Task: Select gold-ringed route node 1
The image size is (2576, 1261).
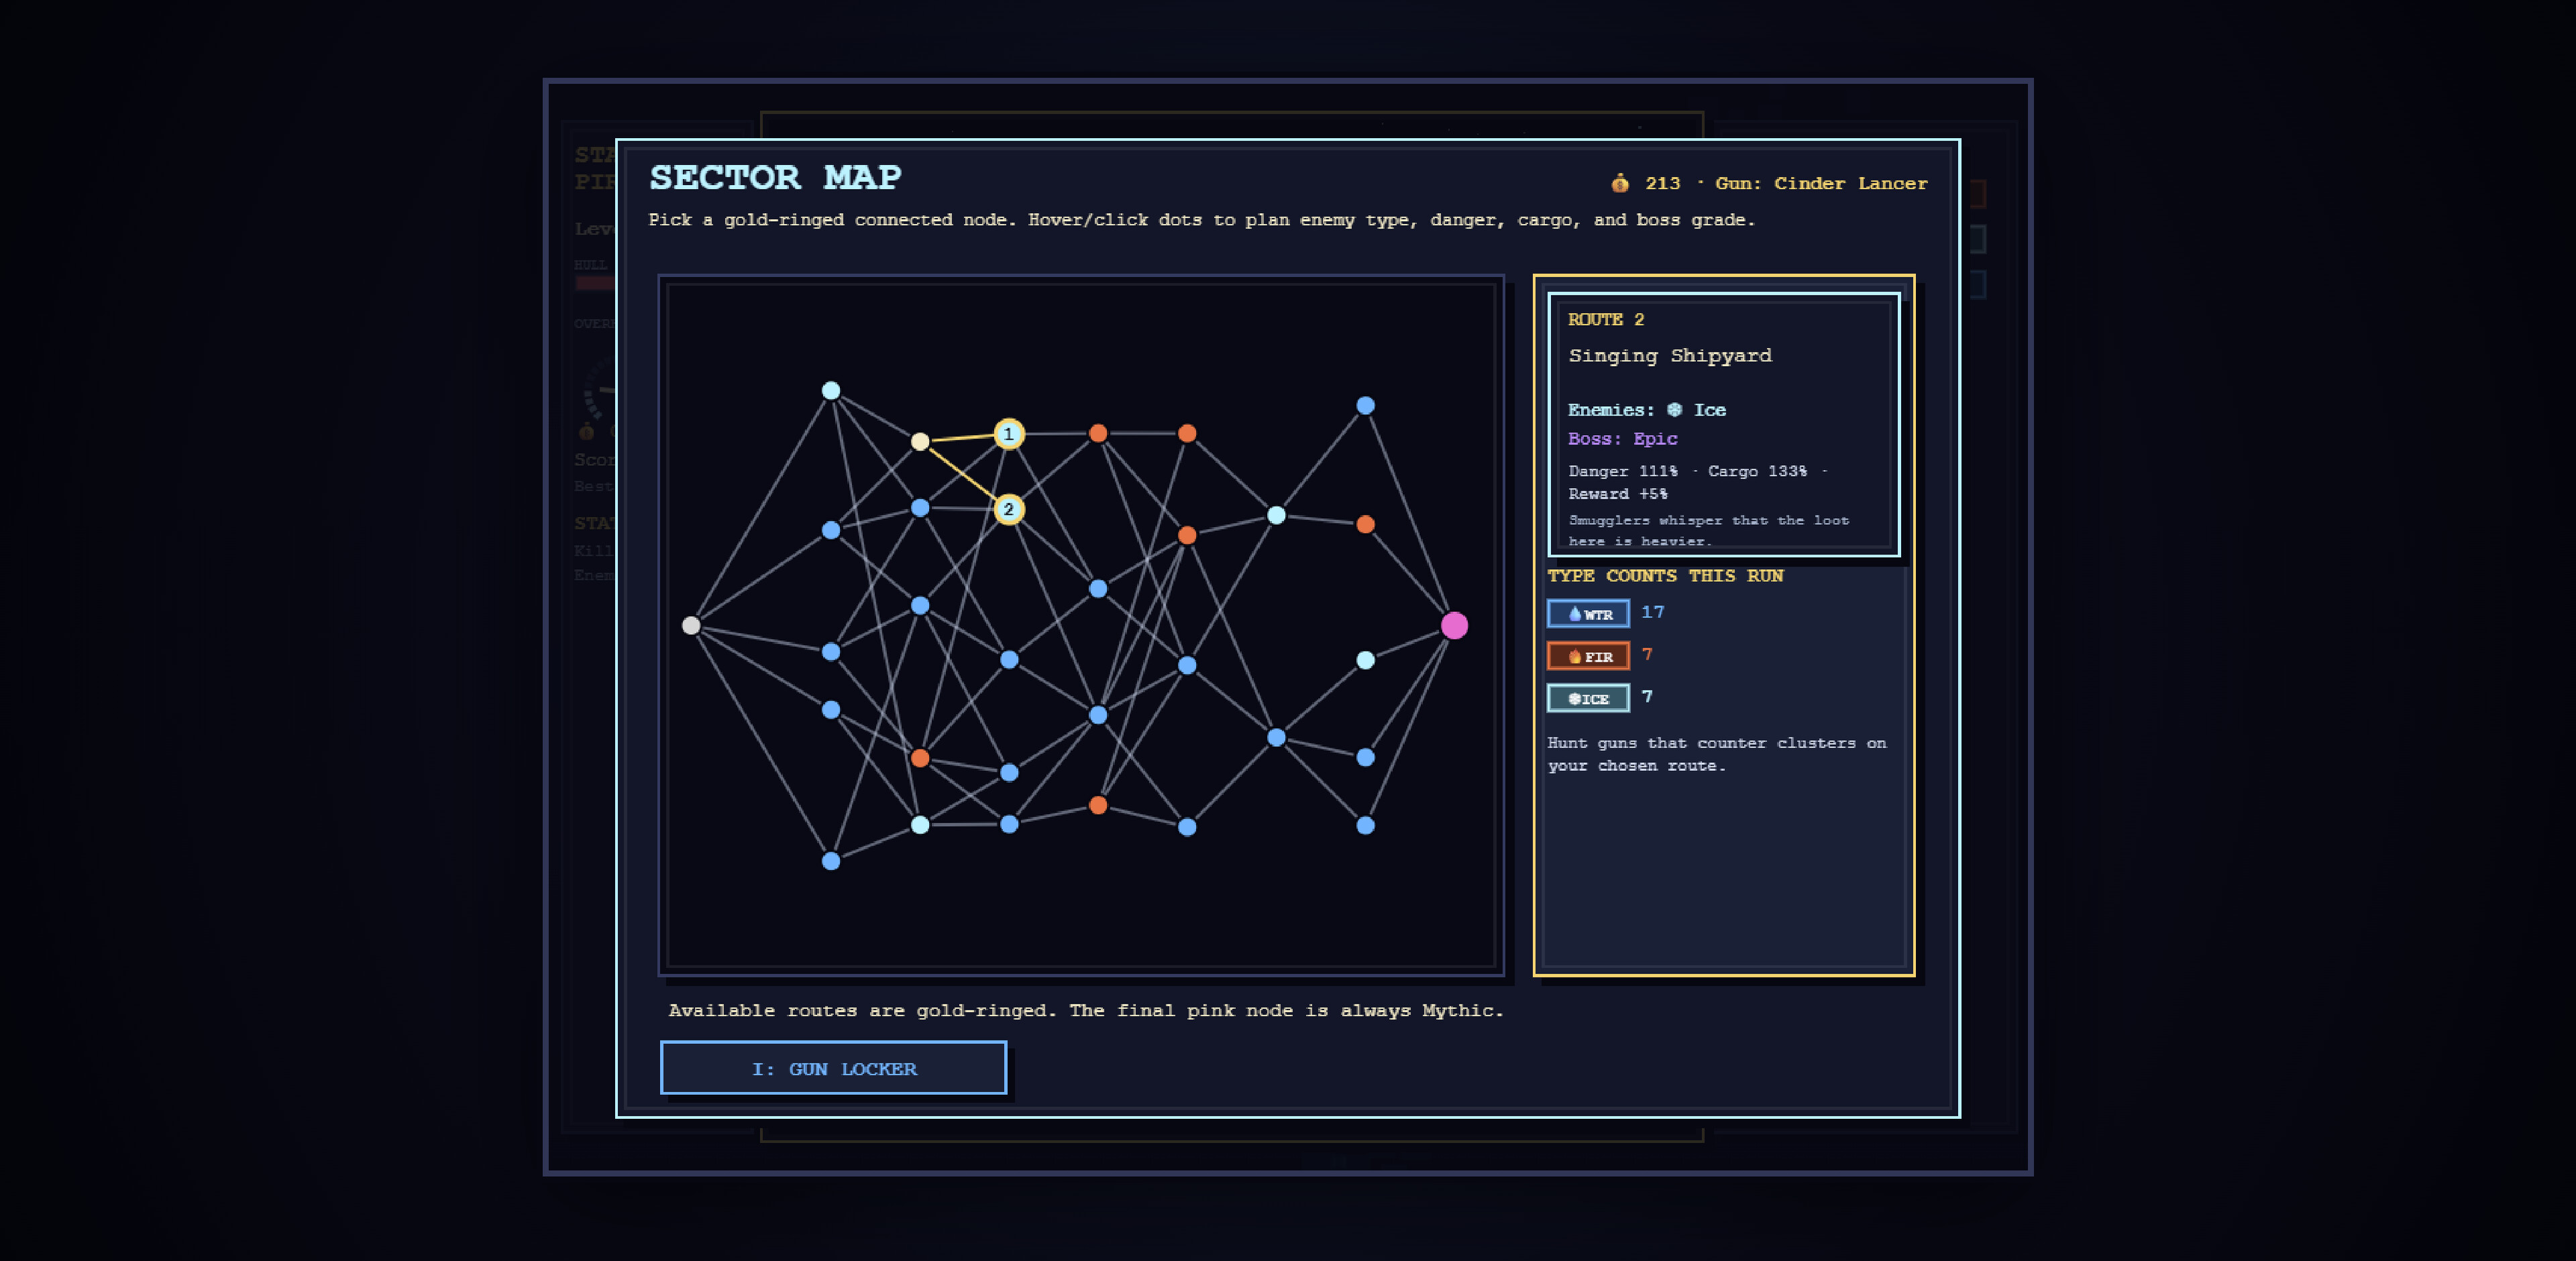Action: pyautogui.click(x=1009, y=434)
